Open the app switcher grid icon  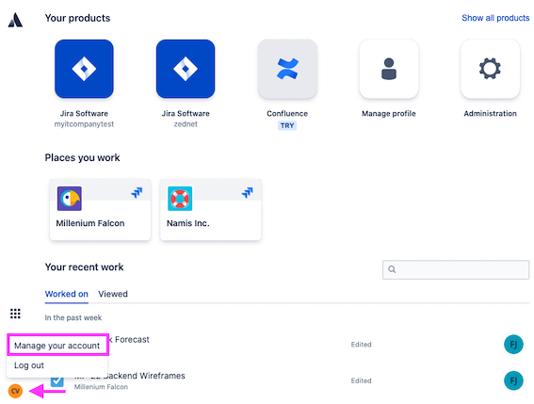tap(15, 314)
